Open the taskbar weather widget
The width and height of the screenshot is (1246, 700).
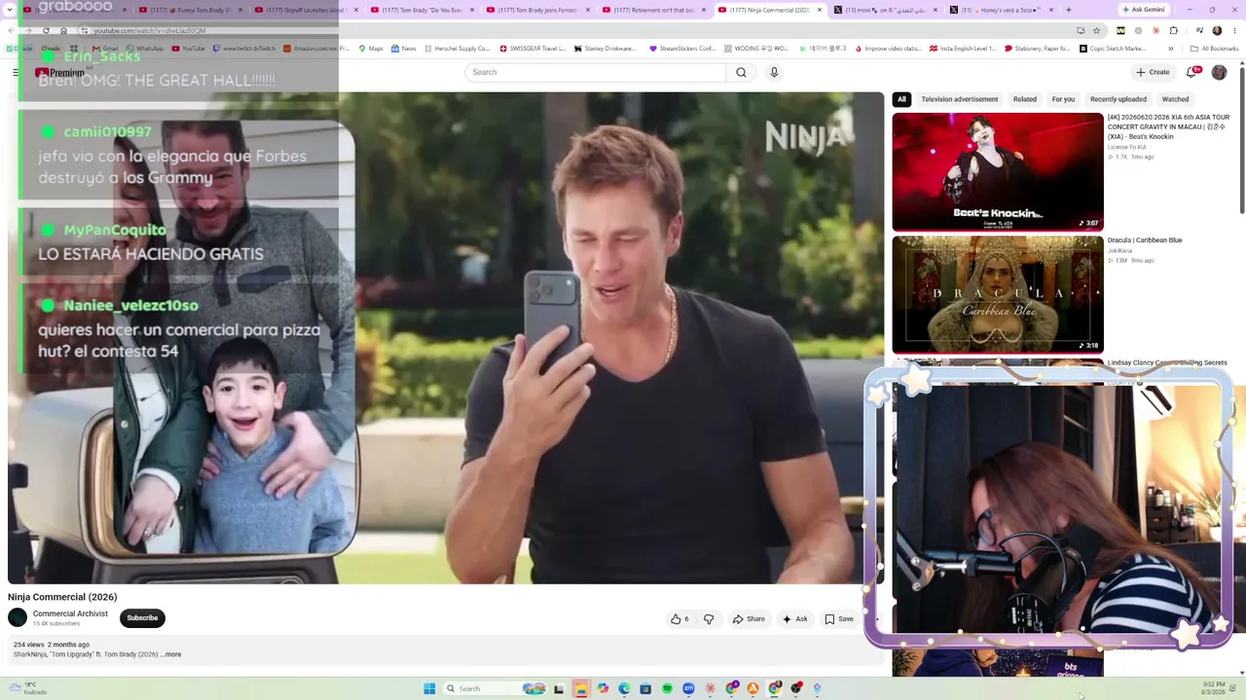tap(27, 688)
